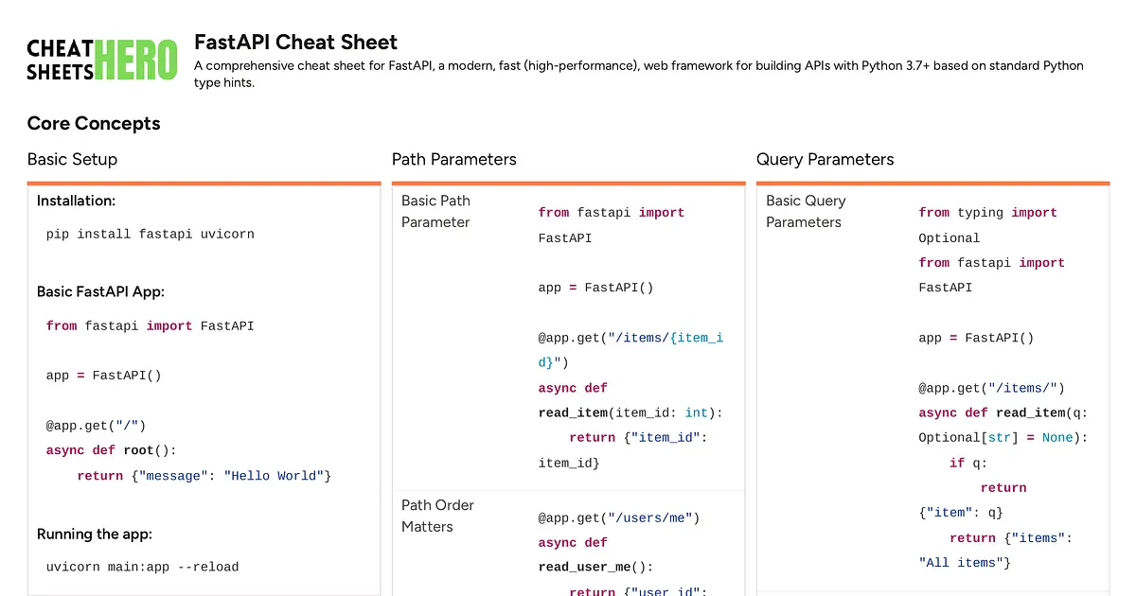
Task: Open the Query Parameters section
Action: pos(825,159)
